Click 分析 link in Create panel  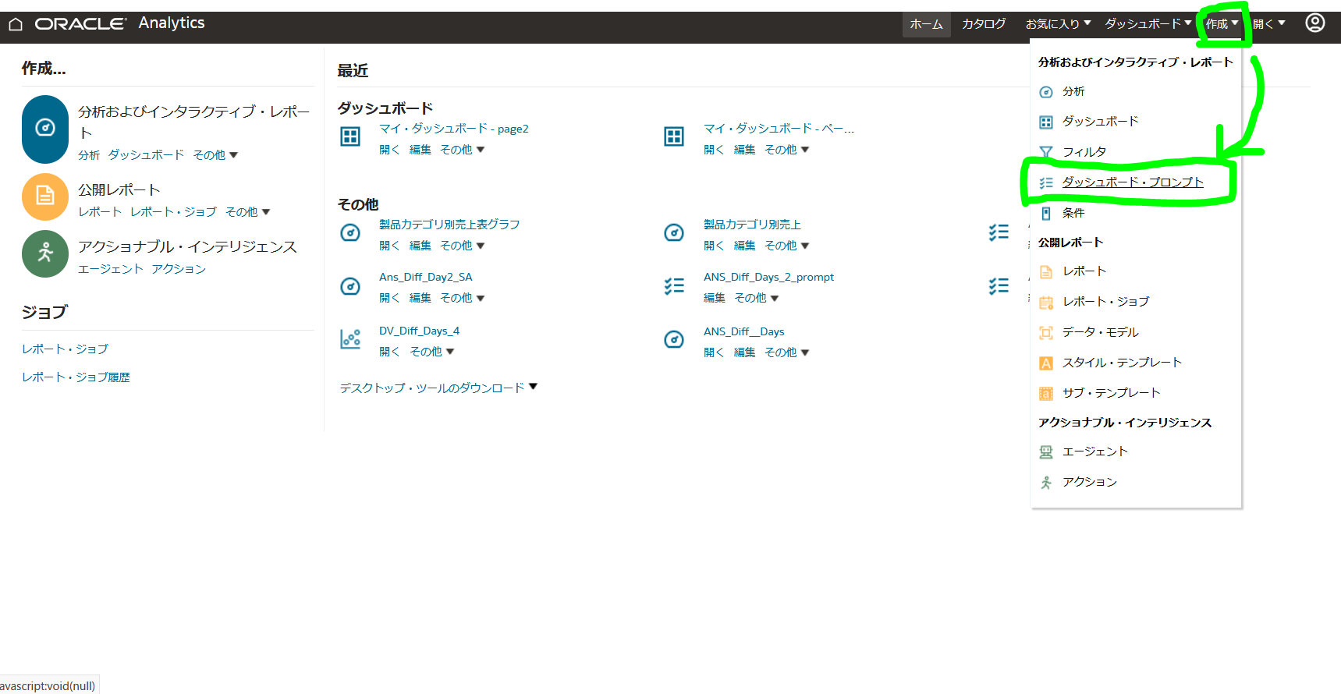pyautogui.click(x=89, y=155)
